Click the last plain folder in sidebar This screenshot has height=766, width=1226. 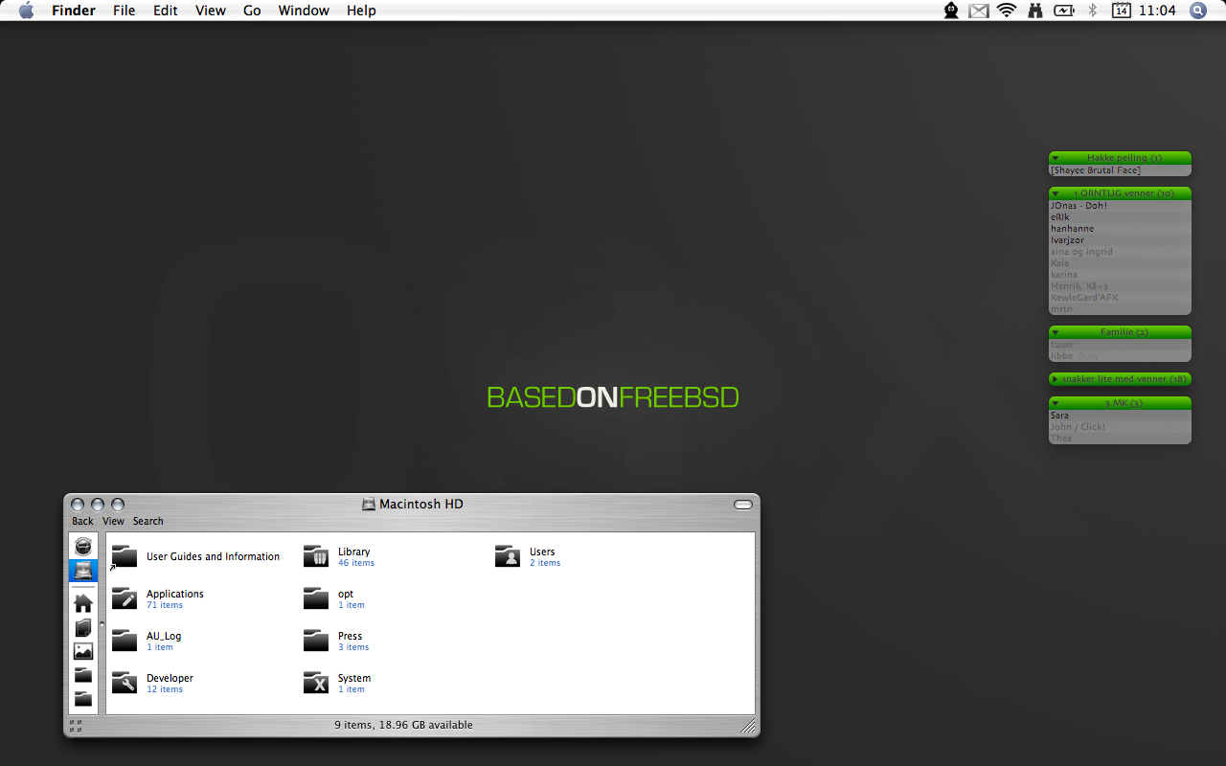[83, 699]
